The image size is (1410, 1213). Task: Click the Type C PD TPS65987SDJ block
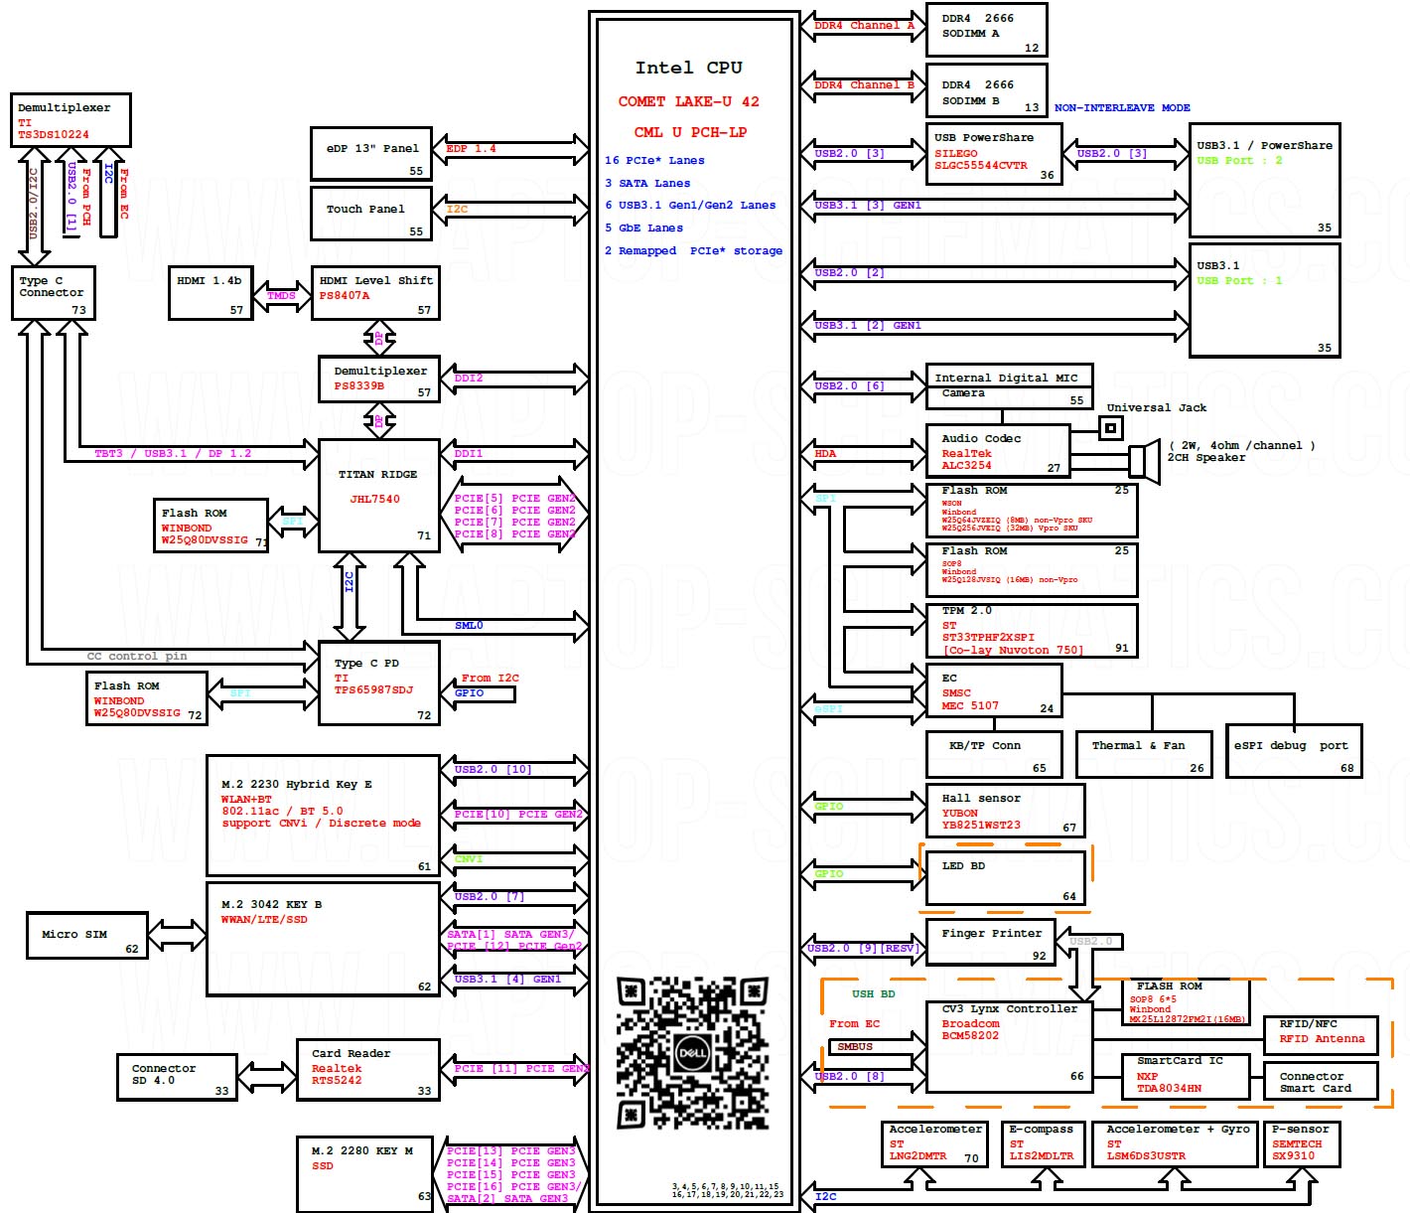[379, 683]
